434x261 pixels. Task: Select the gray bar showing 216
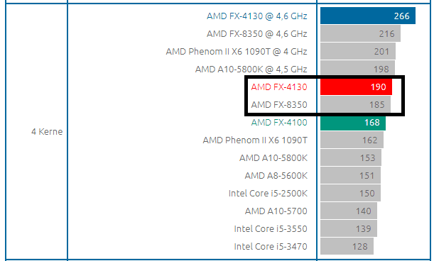[x=360, y=33]
